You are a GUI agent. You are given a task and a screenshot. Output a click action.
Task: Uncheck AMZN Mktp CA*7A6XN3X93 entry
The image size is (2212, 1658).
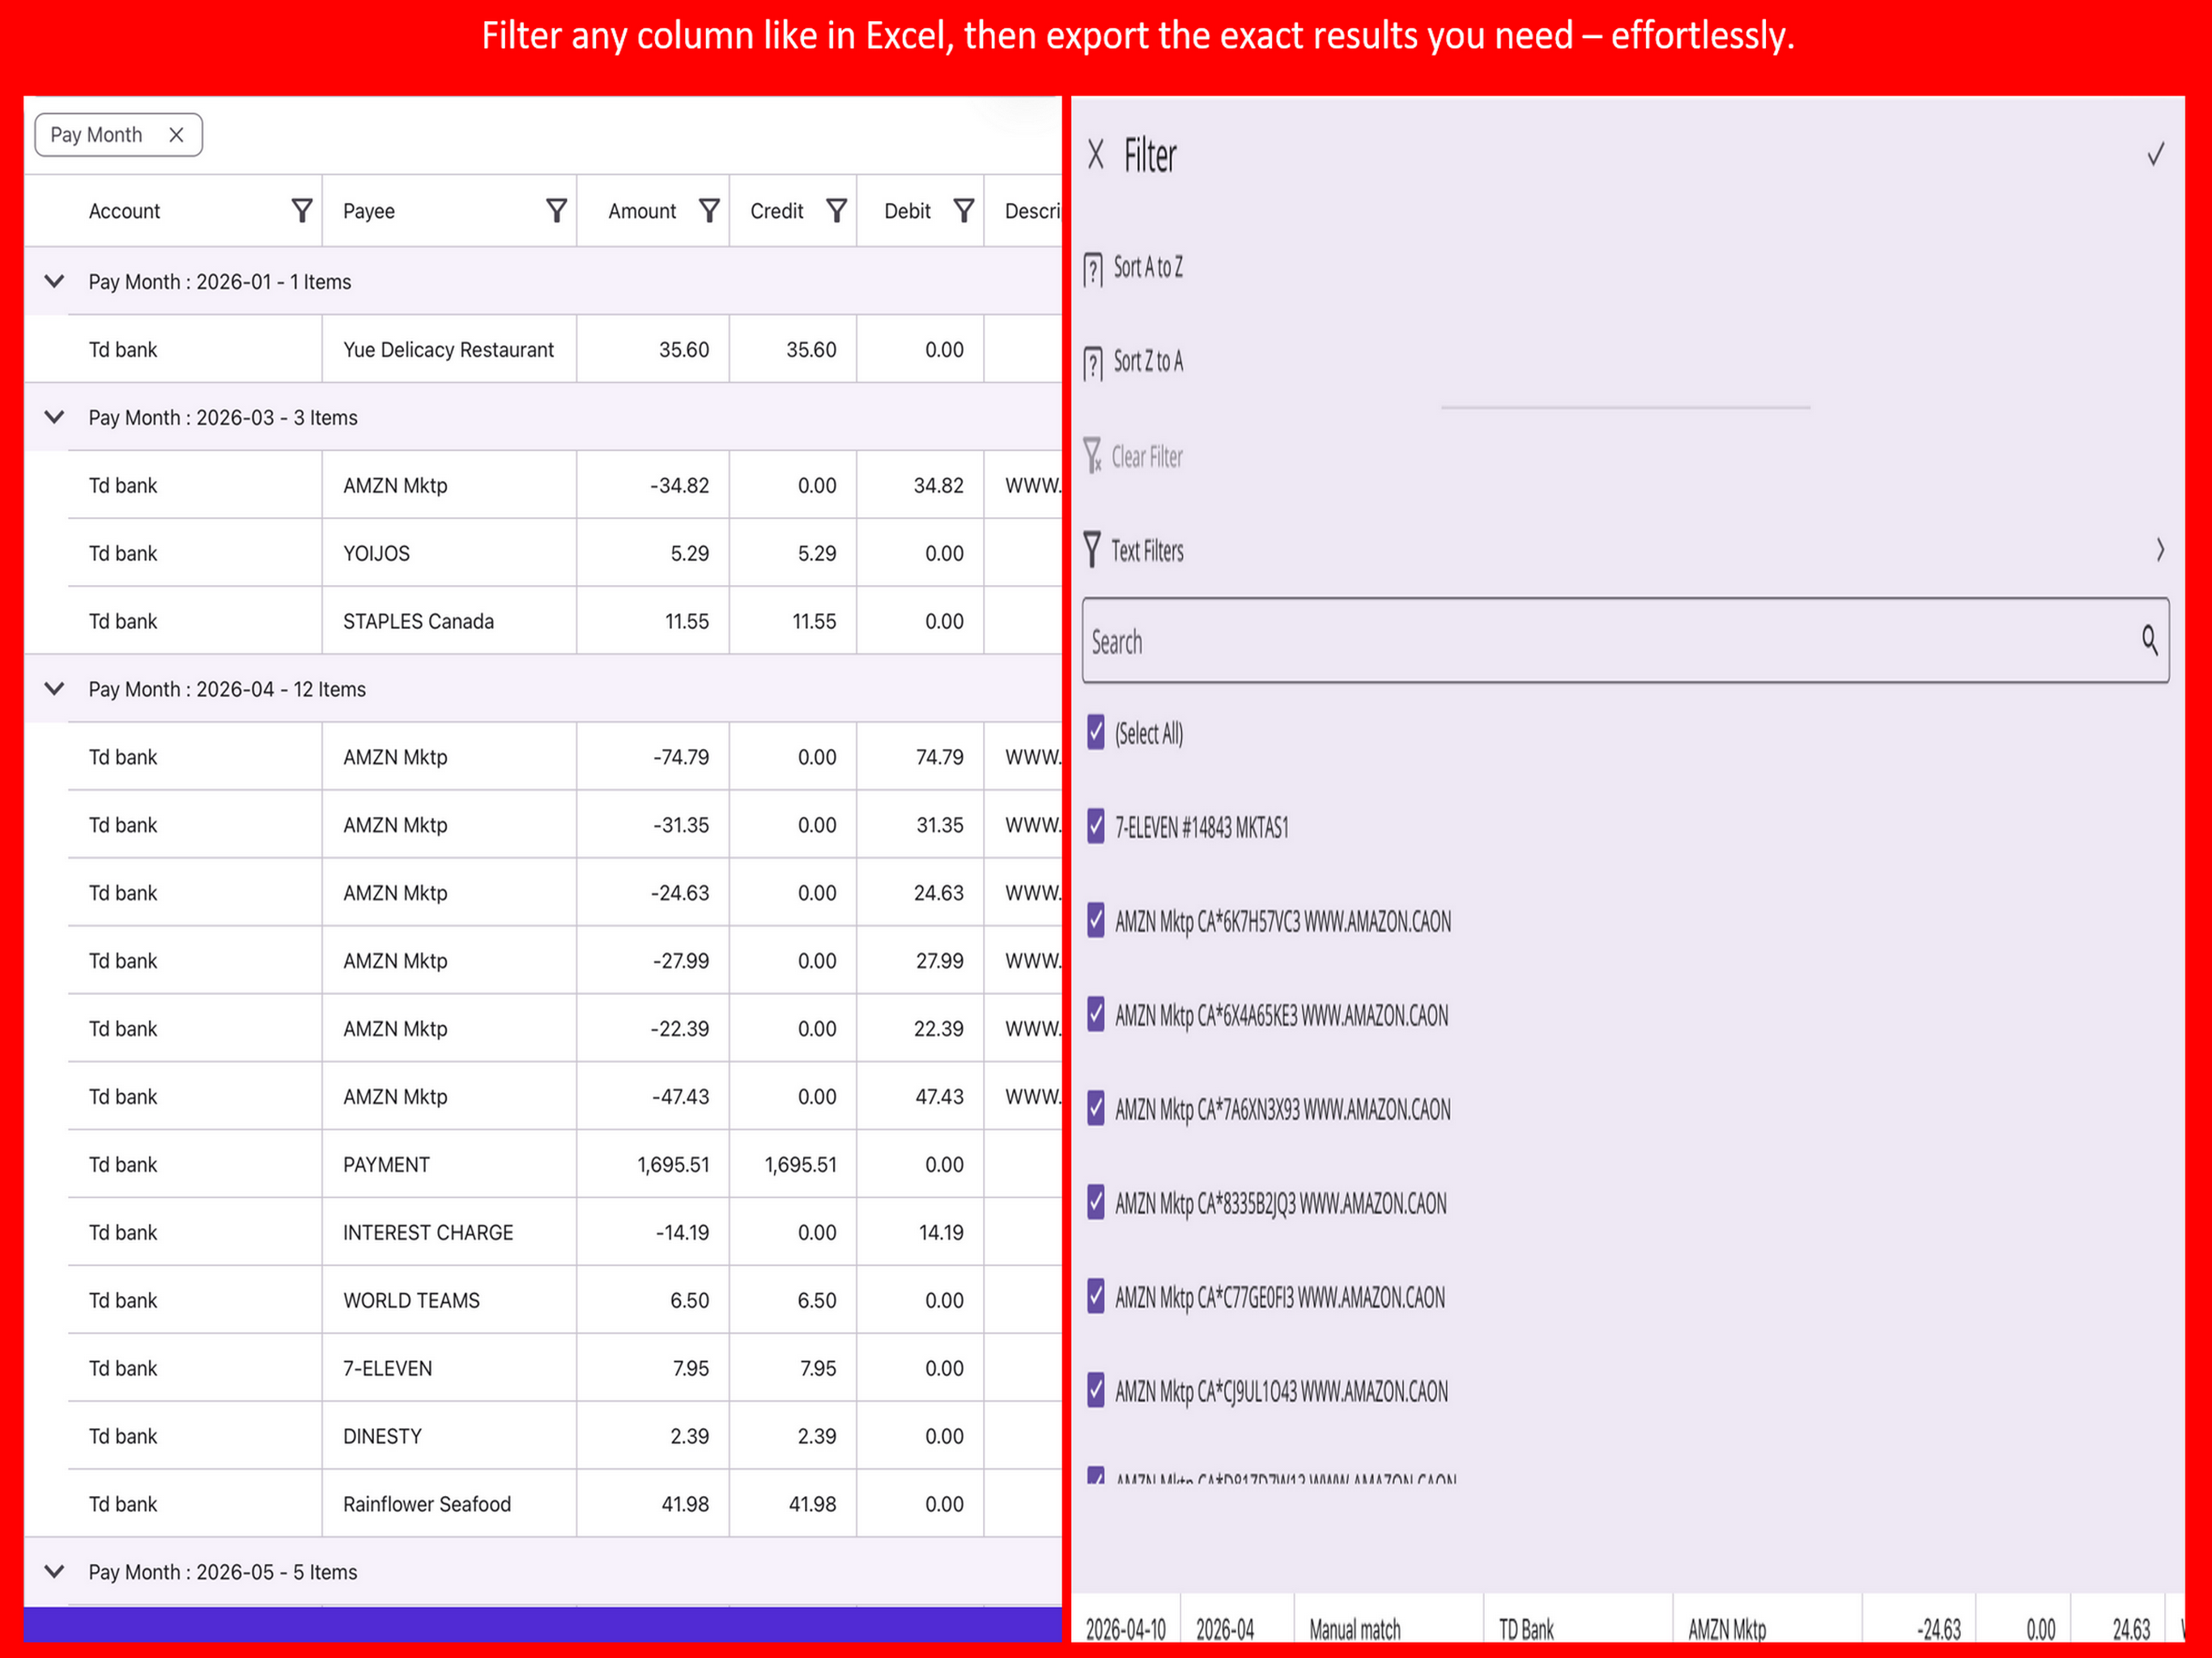click(1096, 1108)
